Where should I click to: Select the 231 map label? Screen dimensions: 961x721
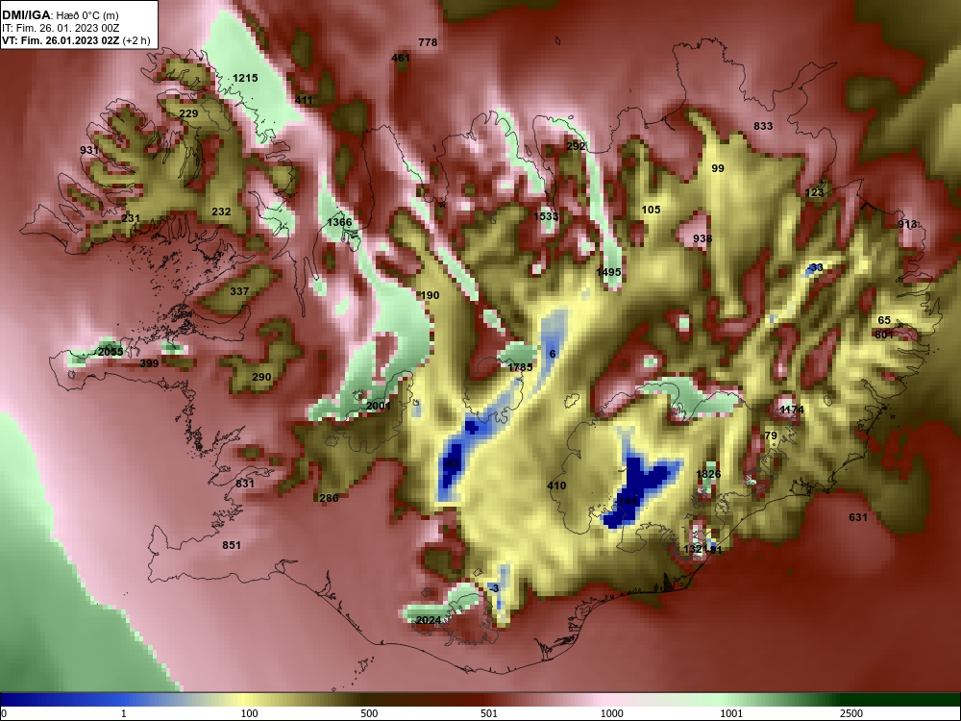pyautogui.click(x=131, y=218)
